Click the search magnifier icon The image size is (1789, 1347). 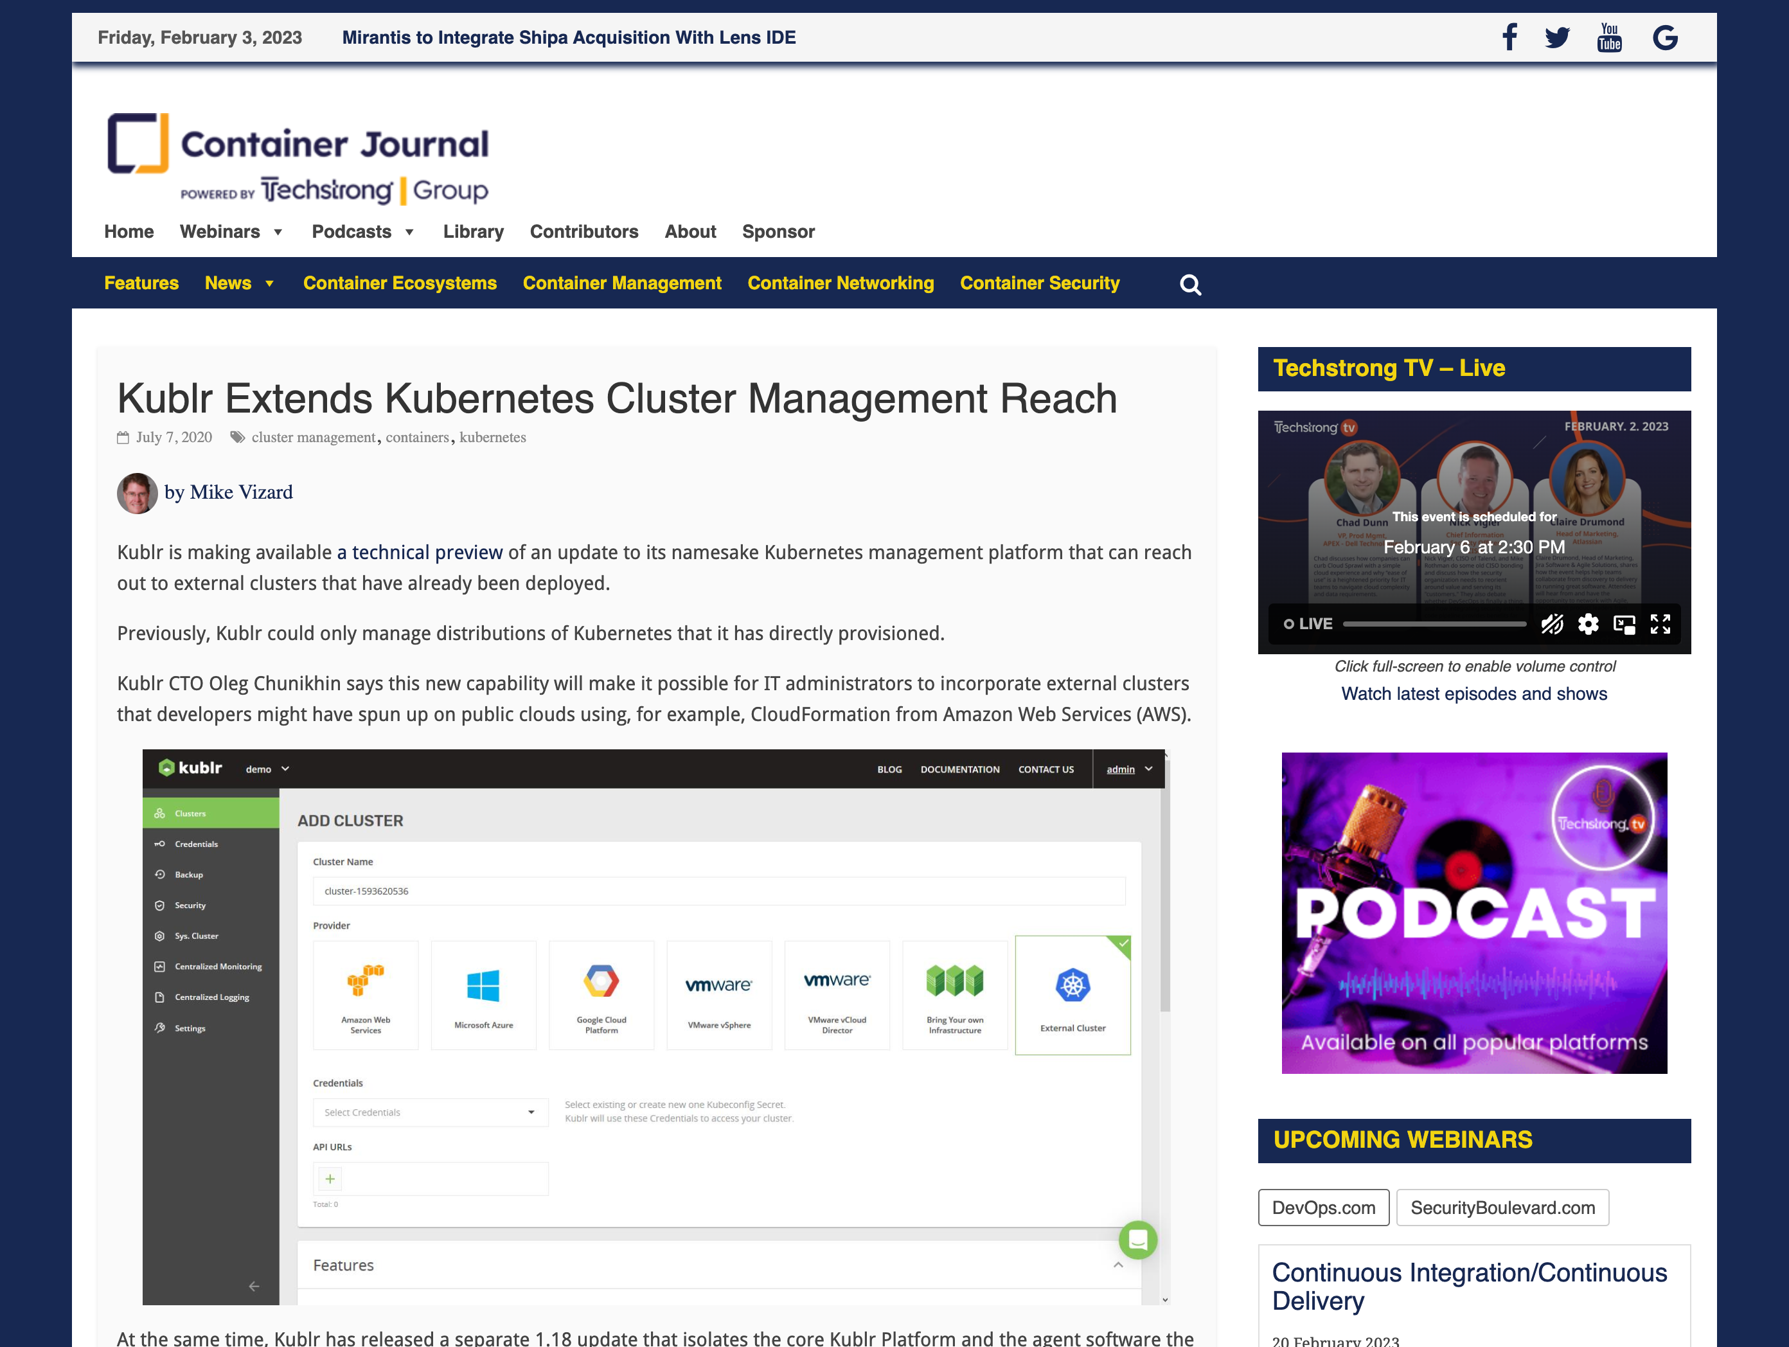pos(1189,285)
